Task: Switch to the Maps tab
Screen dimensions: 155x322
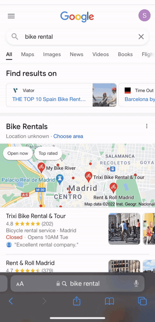Action: pos(28,54)
